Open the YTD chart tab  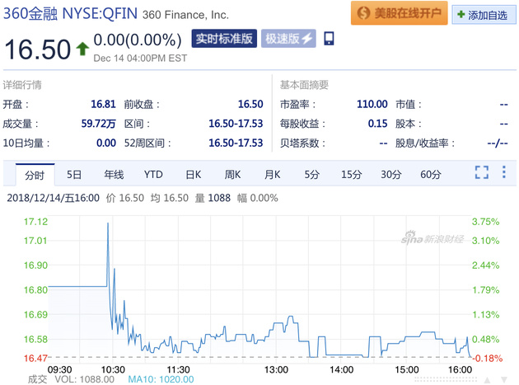tap(153, 175)
